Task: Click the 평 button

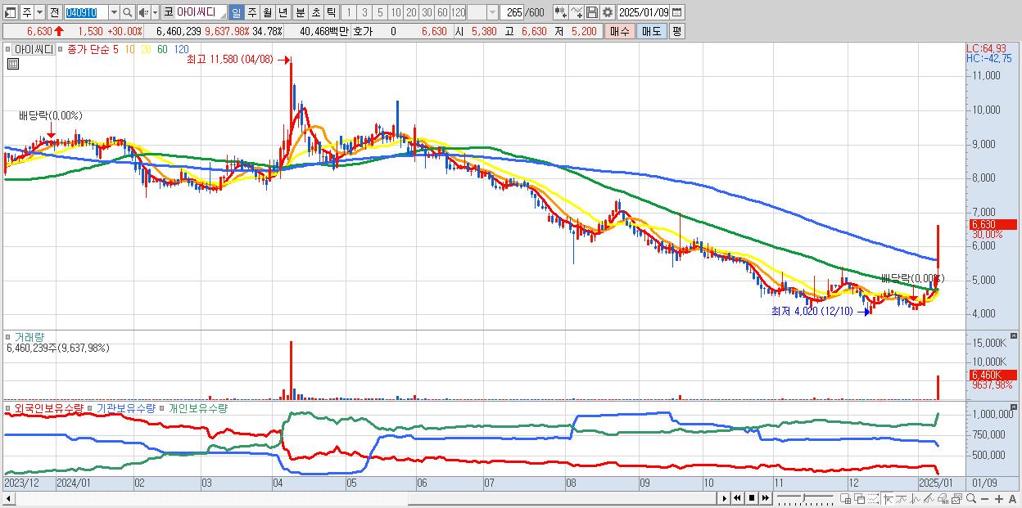Action: point(676,31)
